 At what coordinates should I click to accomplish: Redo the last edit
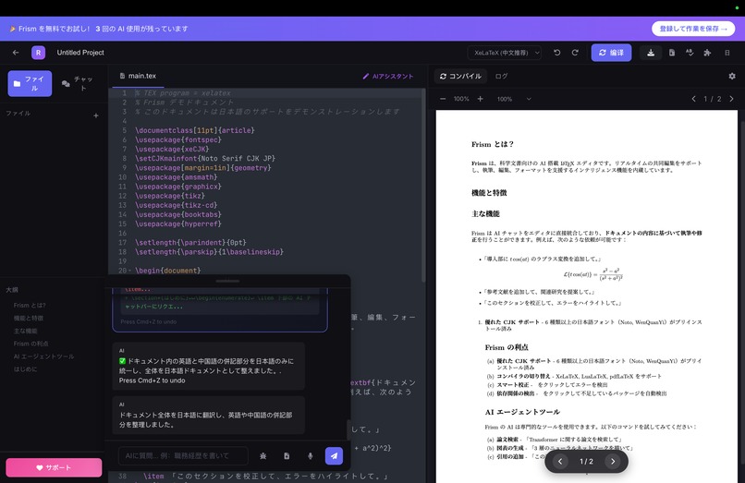[575, 53]
